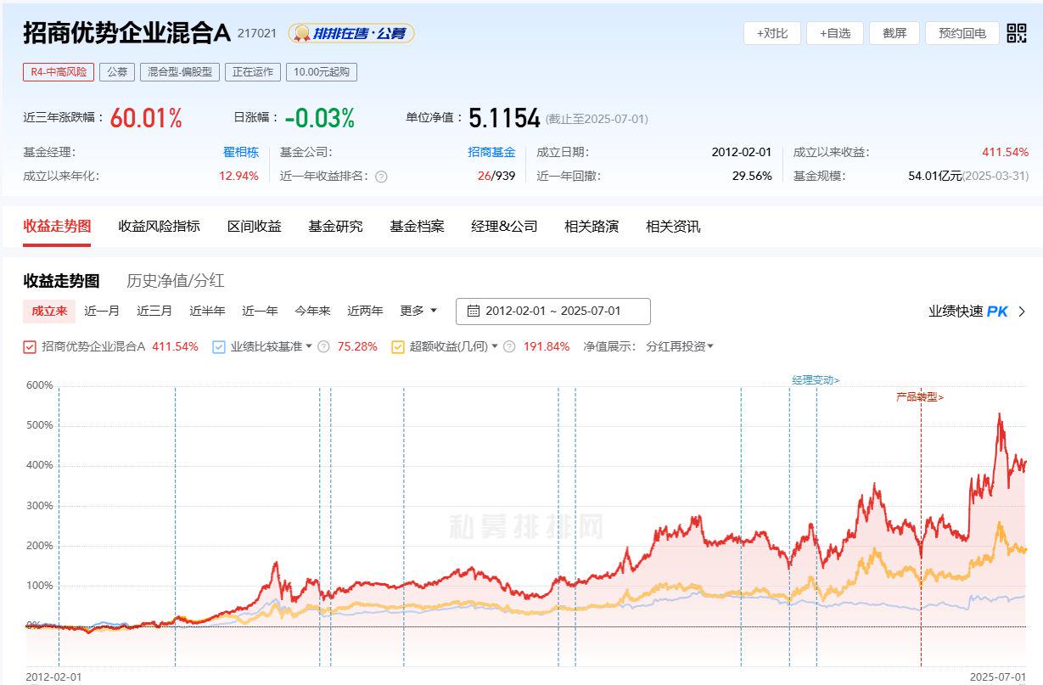Open fund manager 翟相栋 link
The image size is (1043, 685).
[241, 152]
